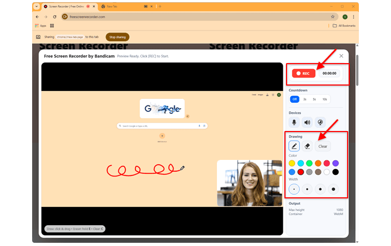Click the chrome://new-tab-page sharing label

click(70, 37)
